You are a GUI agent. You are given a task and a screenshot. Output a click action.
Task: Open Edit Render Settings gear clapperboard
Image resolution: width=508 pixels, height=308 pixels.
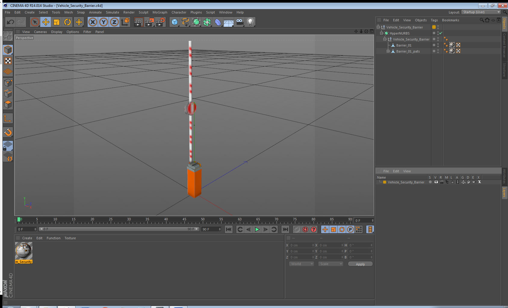click(x=160, y=22)
